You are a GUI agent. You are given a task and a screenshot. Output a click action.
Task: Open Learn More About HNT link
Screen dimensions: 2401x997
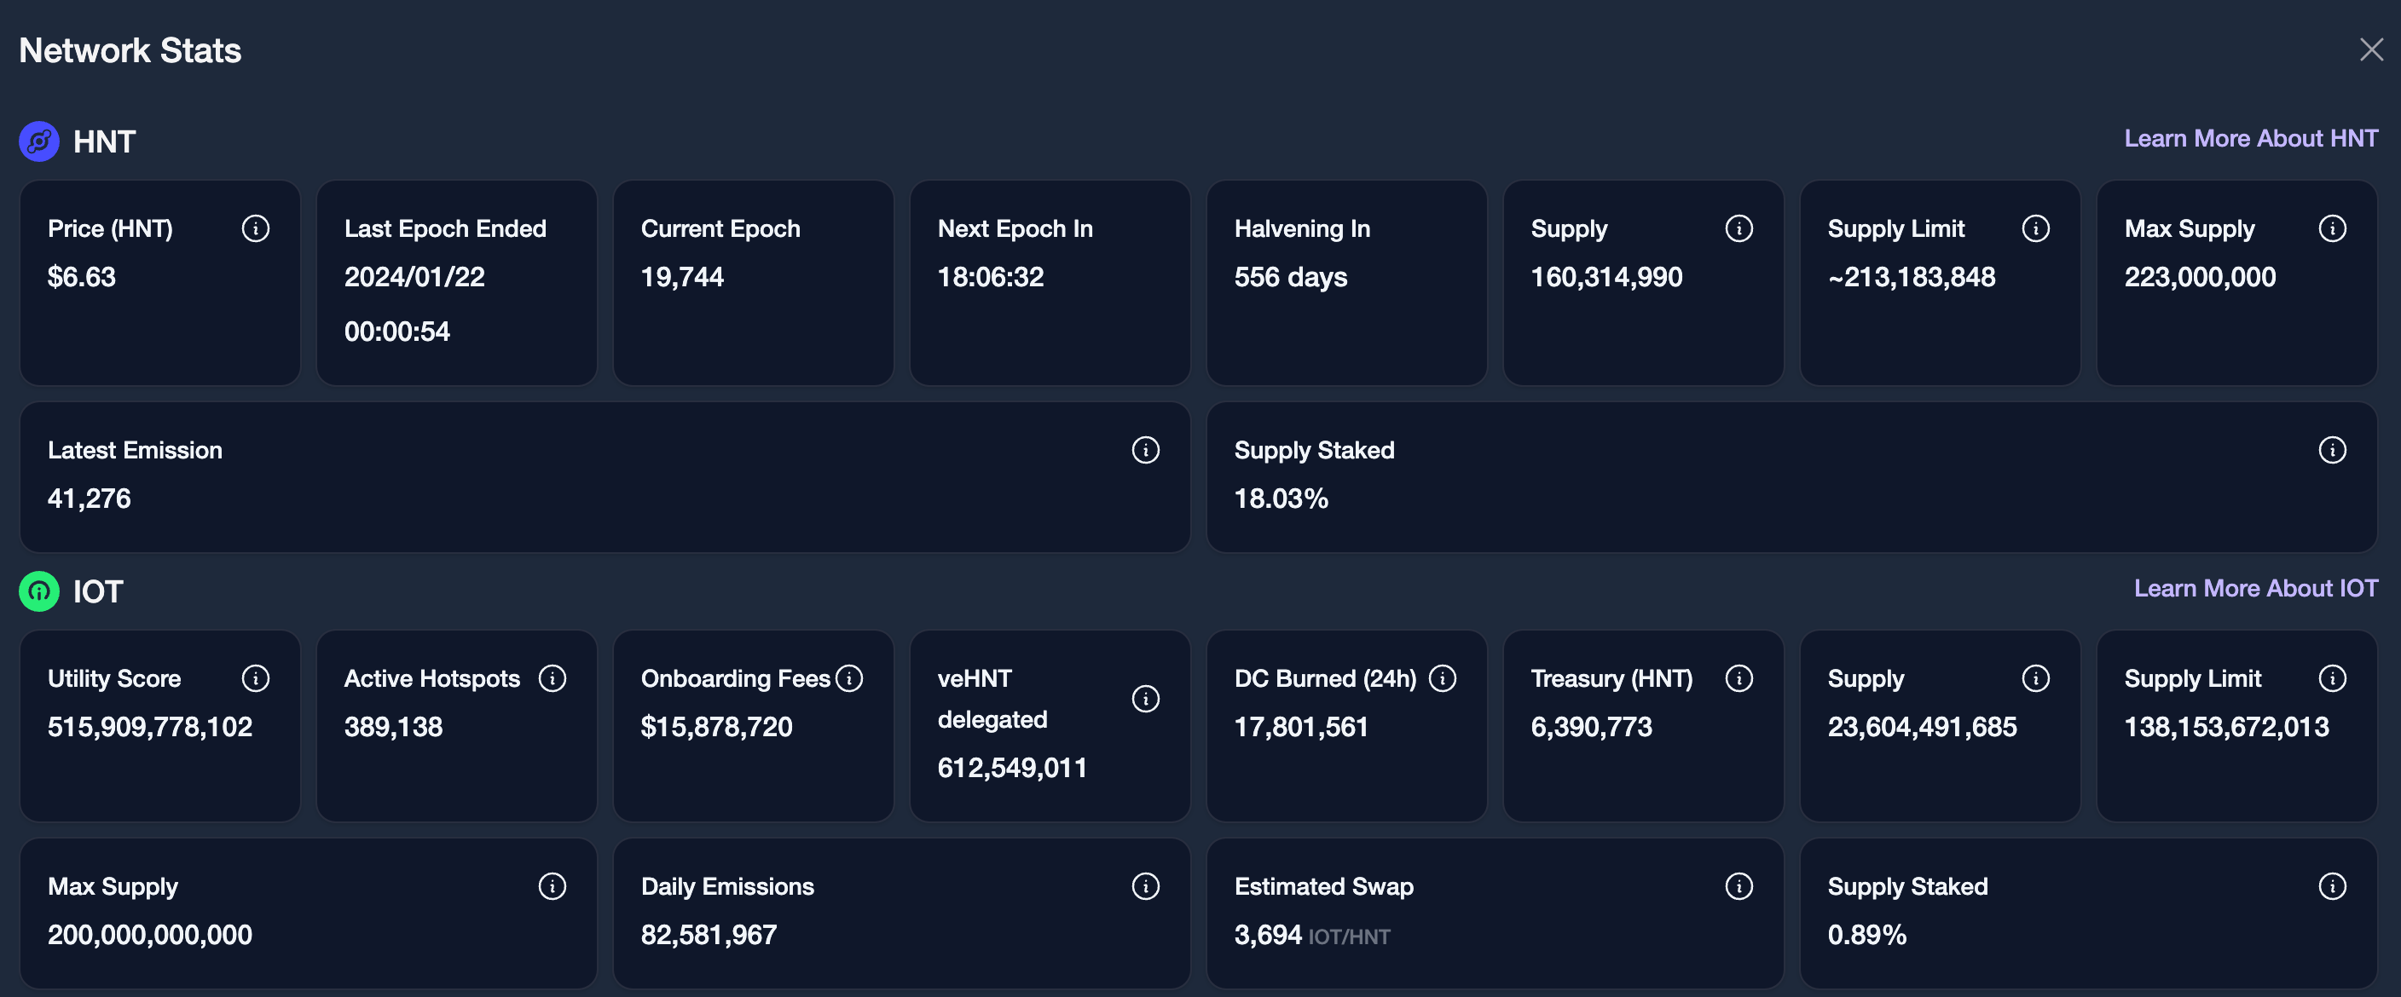tap(2250, 139)
